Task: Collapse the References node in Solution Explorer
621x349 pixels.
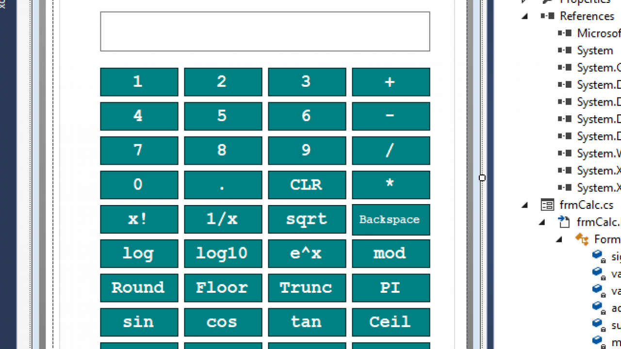Action: [x=525, y=16]
